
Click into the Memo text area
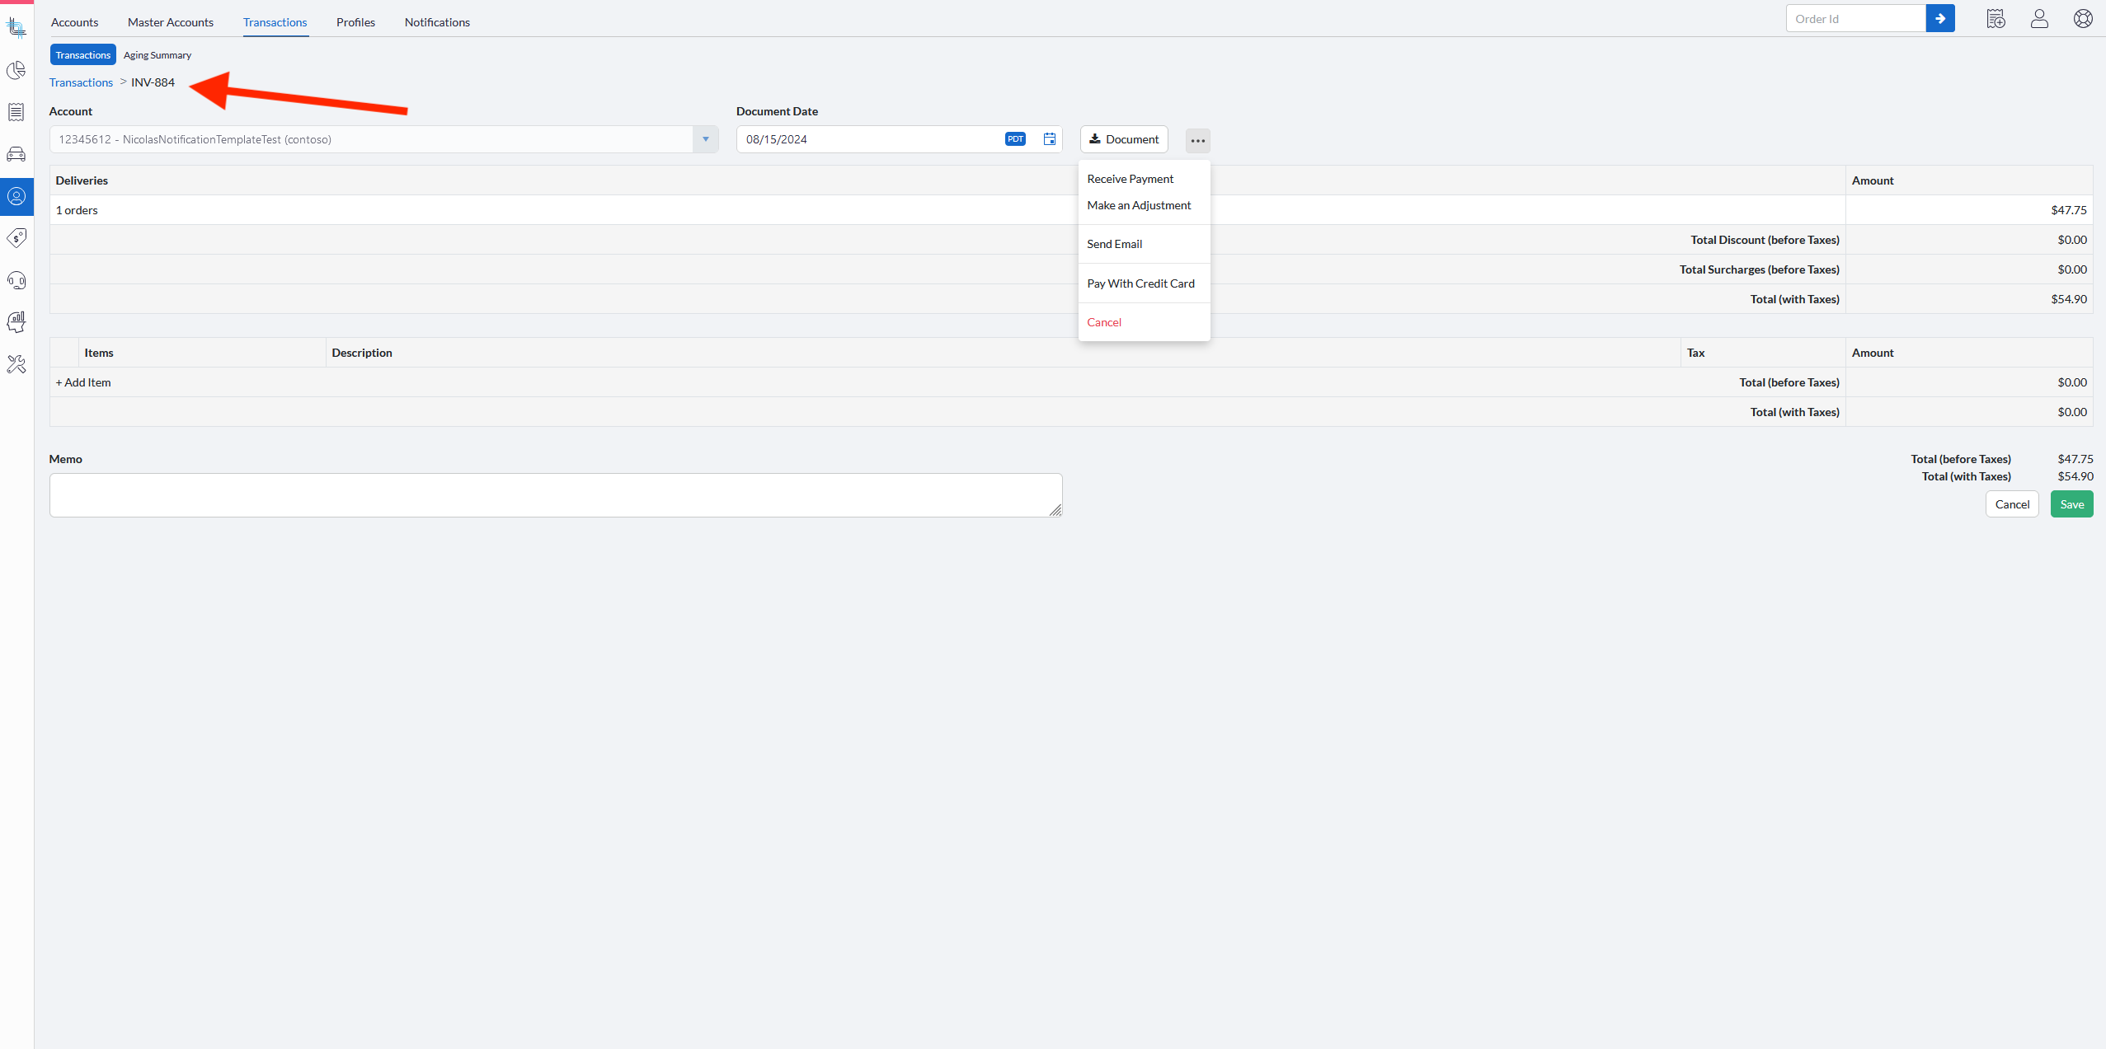pos(555,495)
